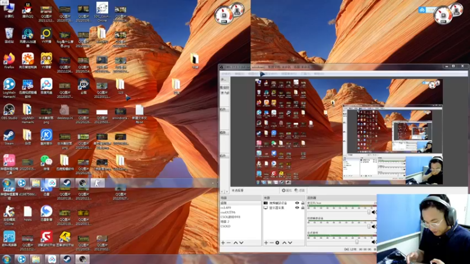470x264 pixels.
Task: Open the 工具 menu in OBS
Action: (x=305, y=74)
